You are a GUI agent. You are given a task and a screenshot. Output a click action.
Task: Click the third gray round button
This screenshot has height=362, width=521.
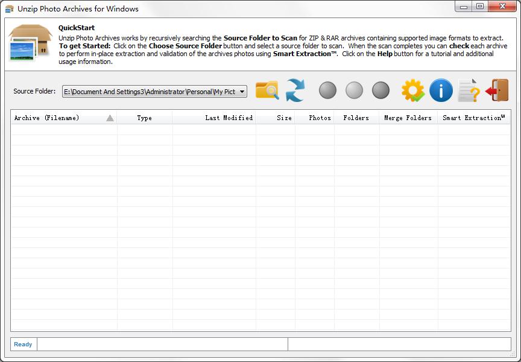click(380, 91)
